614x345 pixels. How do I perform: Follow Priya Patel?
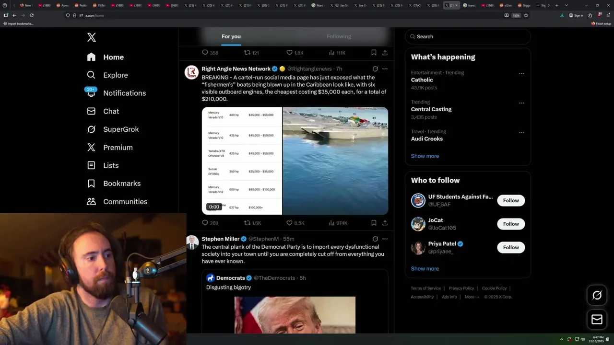[511, 247]
